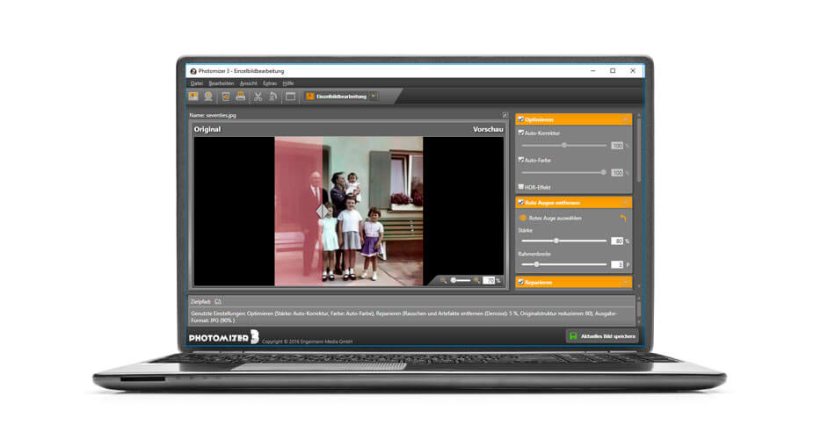The height and width of the screenshot is (439, 828).
Task: Click the Stärke slider handle
Action: click(556, 240)
